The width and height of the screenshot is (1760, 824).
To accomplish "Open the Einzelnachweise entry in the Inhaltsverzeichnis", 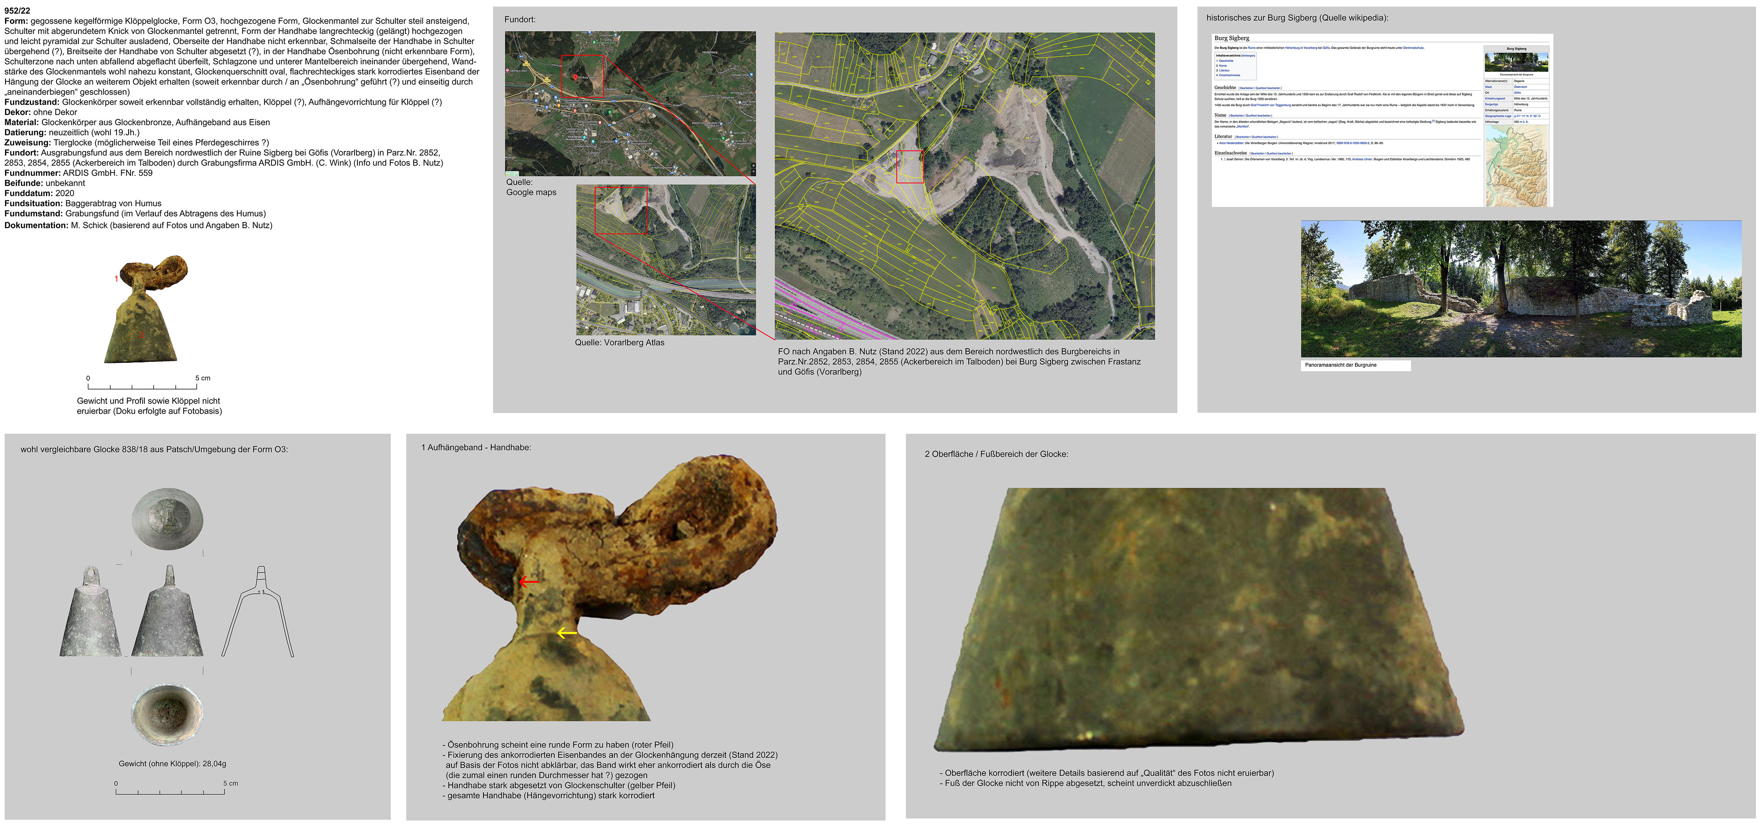I will pos(1230,75).
